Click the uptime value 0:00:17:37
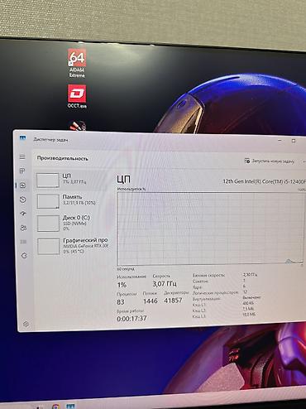This screenshot has height=409, width=306. 131,319
